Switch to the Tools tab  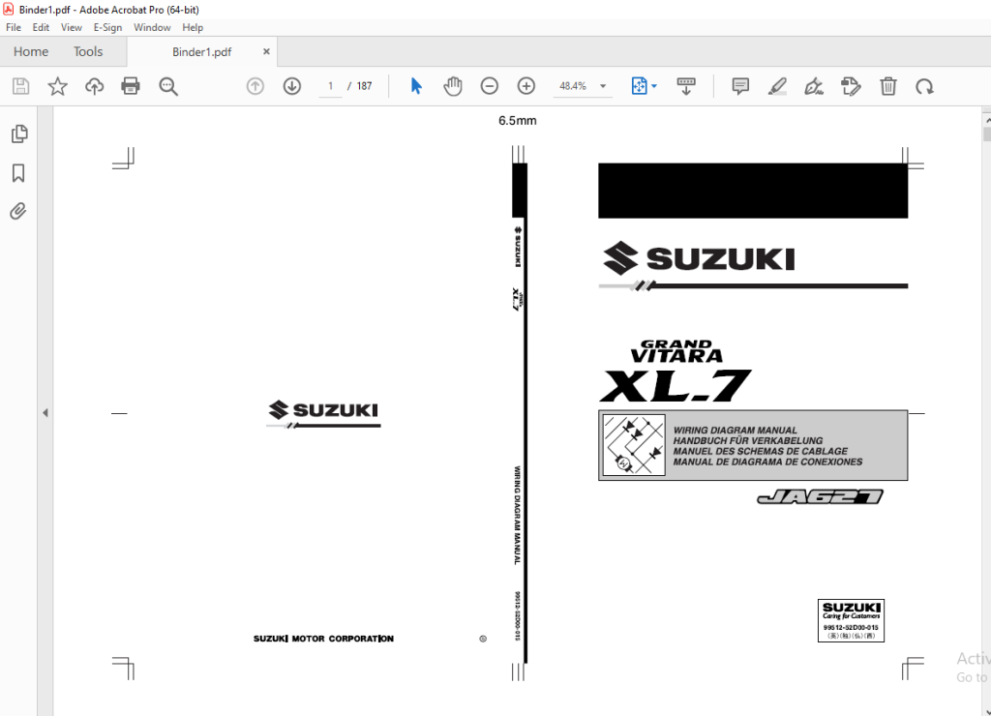click(x=88, y=52)
